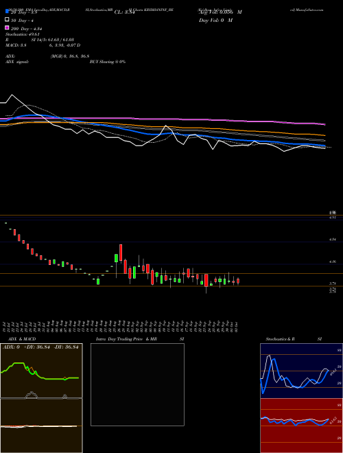Viewport: 343px width, 453px height.
Task: Click the '200 Day = 4.34' legend text
Action: click(x=27, y=29)
